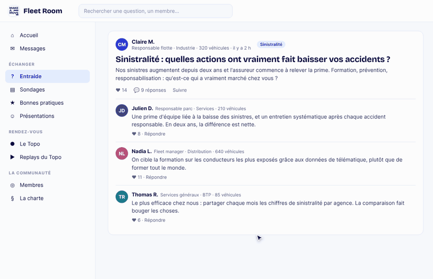Like Thomas R.'s reply with the heart
This screenshot has width=433, height=279.
(x=134, y=220)
